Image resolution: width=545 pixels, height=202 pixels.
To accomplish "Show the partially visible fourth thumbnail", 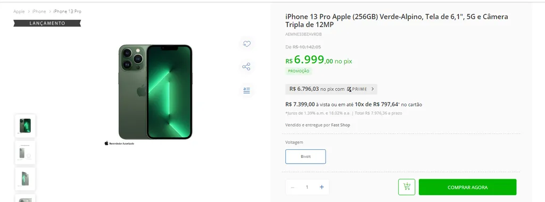I will (x=25, y=198).
